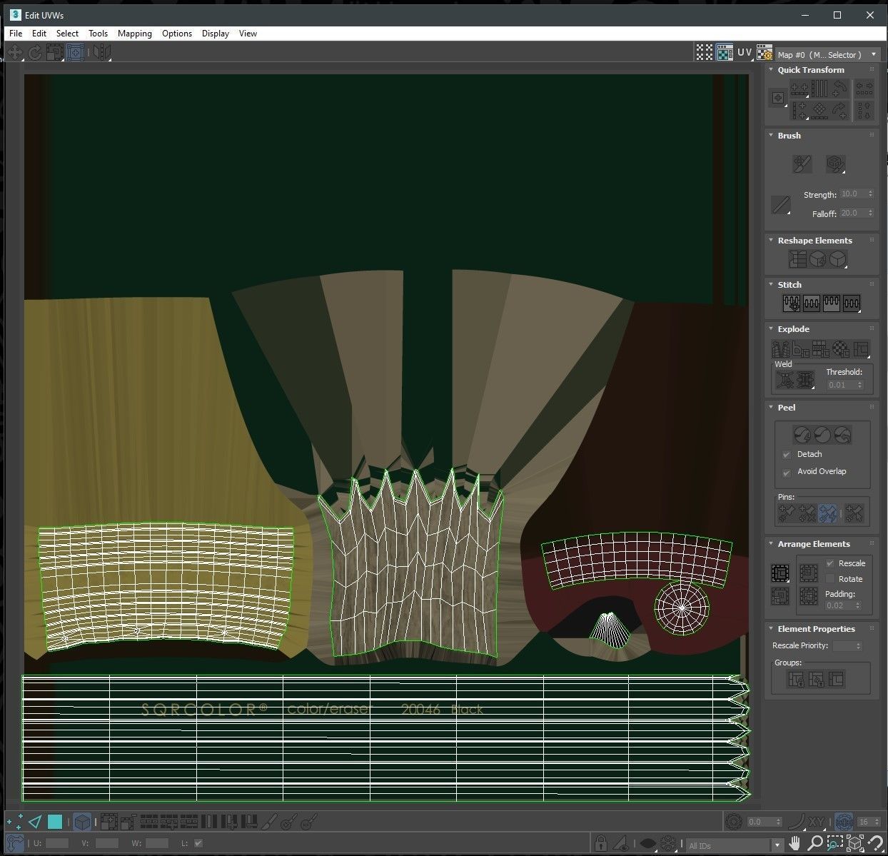Select the Pan View hand tool

coord(794,844)
